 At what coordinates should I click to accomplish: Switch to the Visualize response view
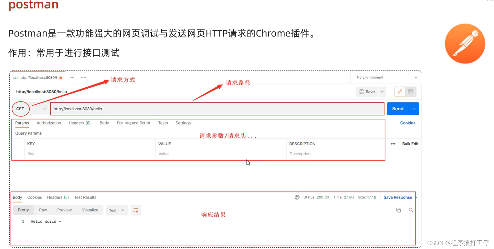pyautogui.click(x=90, y=210)
